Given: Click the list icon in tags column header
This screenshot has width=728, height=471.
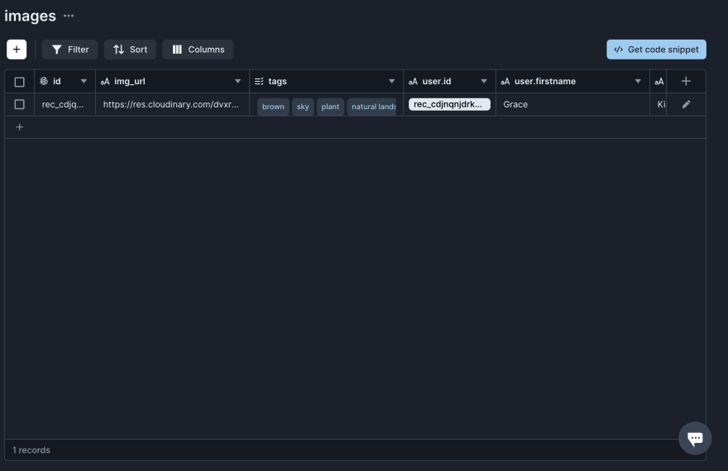Looking at the screenshot, I should tap(259, 81).
